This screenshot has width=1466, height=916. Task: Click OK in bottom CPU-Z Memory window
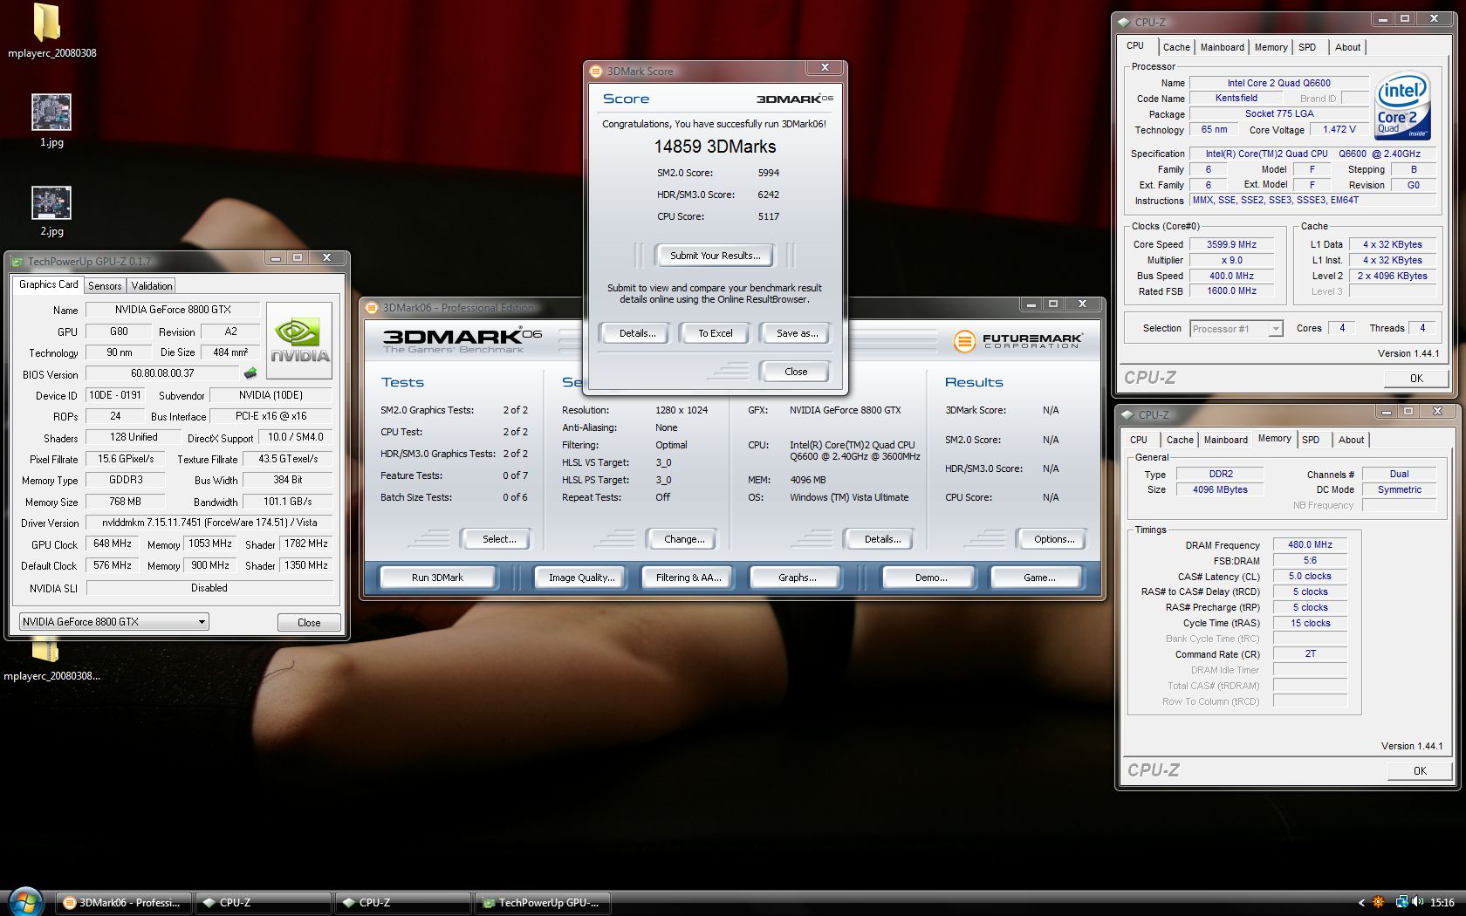point(1420,771)
